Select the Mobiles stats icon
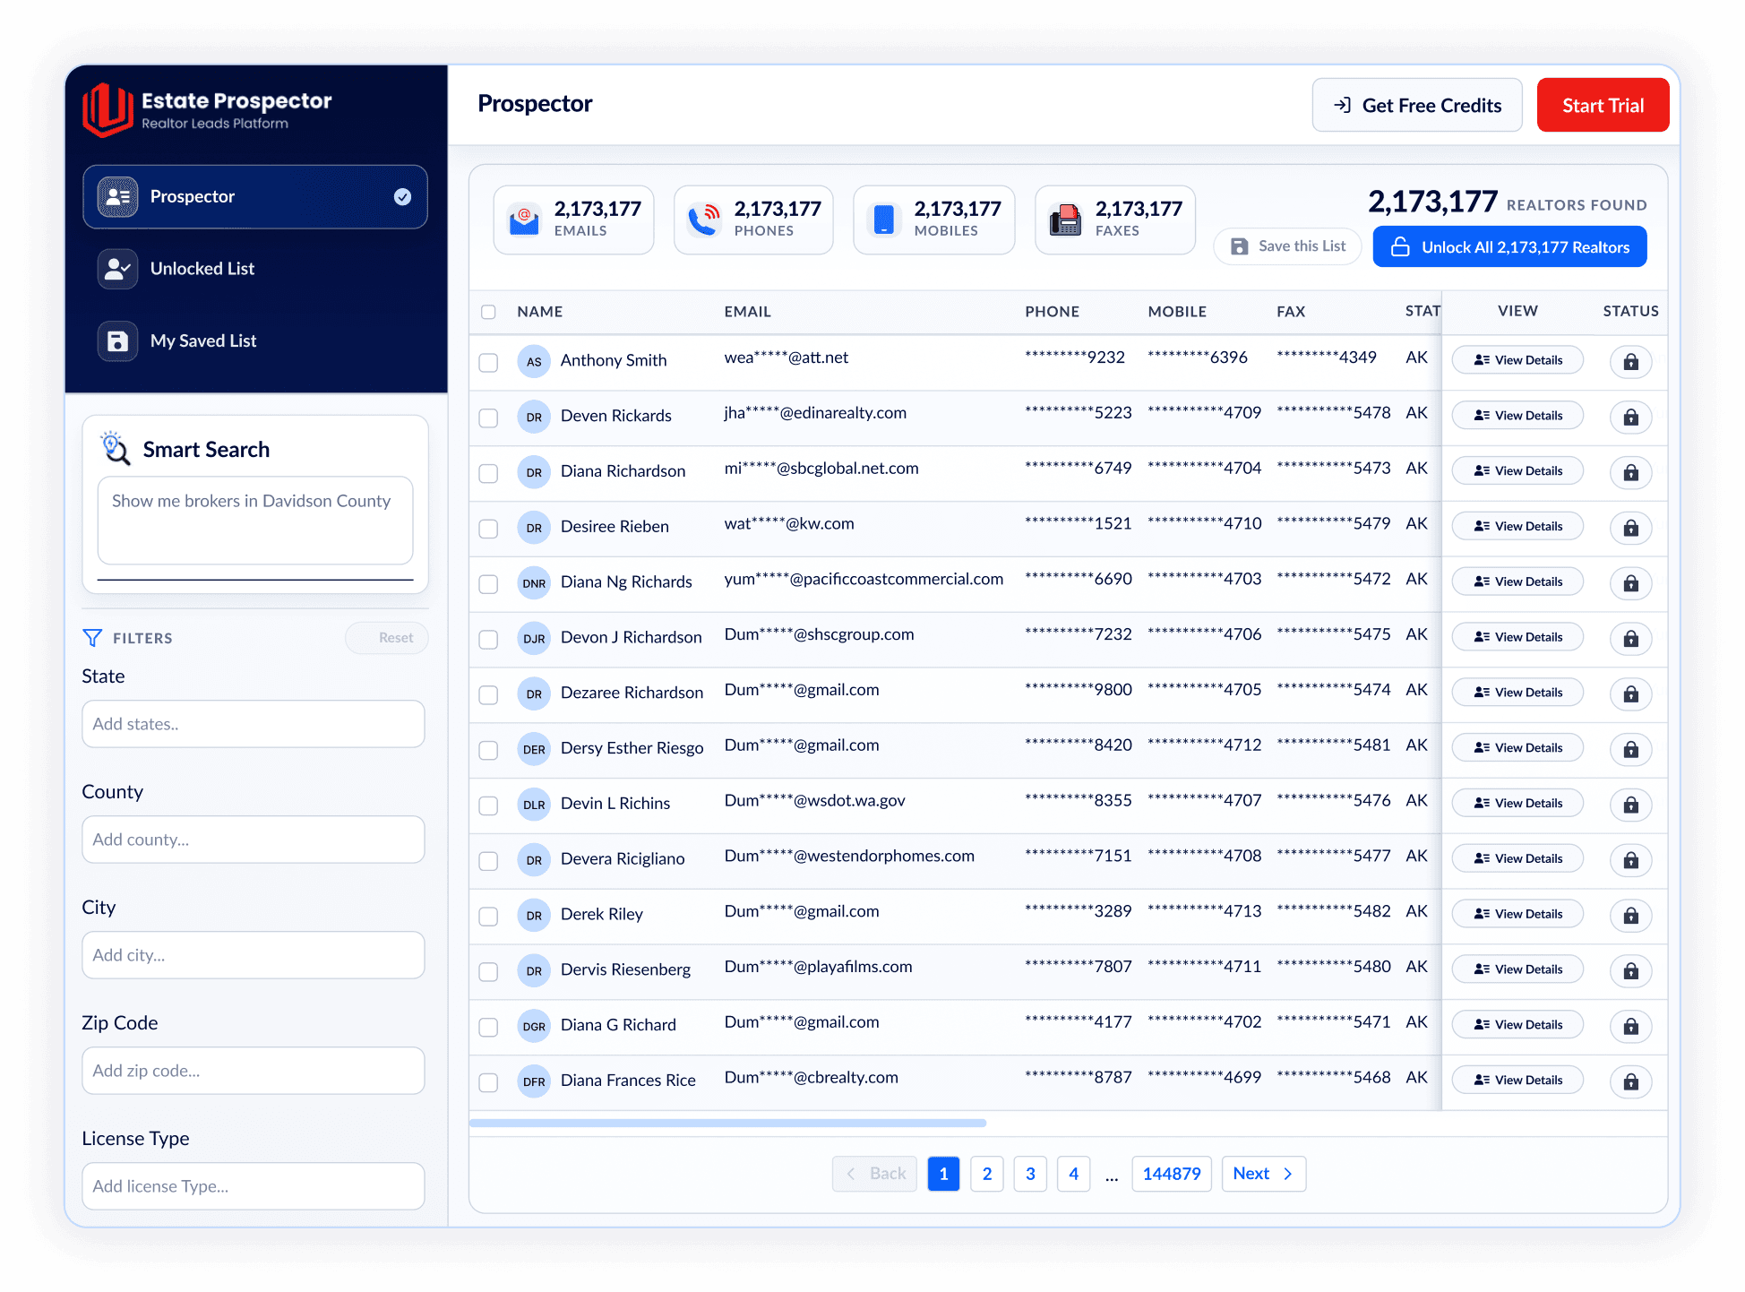Viewport: 1745px width, 1292px height. tap(886, 220)
